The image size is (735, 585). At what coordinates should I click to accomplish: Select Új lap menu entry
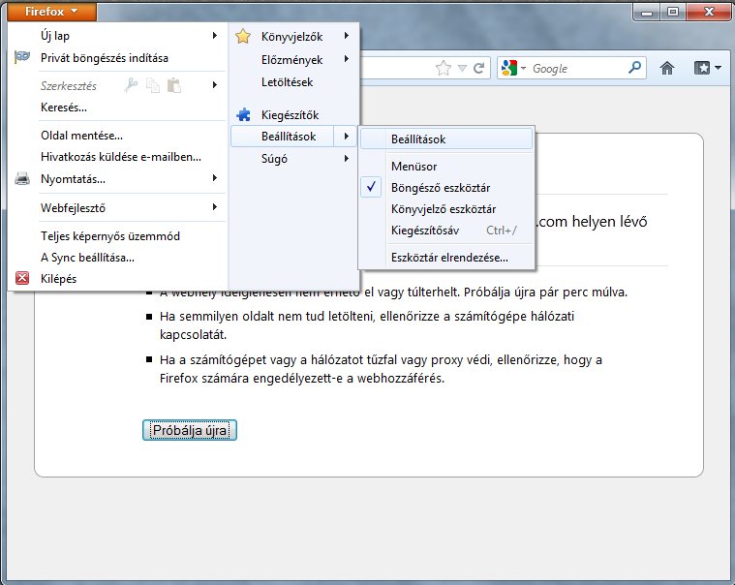[117, 36]
